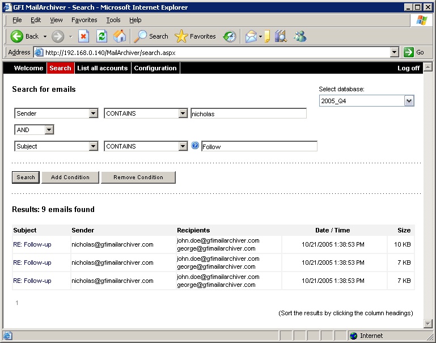Click the Add Condition button
The height and width of the screenshot is (343, 436).
(70, 177)
